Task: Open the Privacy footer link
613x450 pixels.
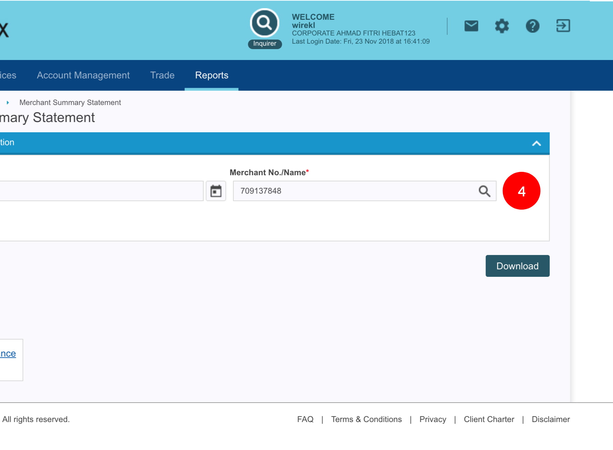Action: [433, 419]
